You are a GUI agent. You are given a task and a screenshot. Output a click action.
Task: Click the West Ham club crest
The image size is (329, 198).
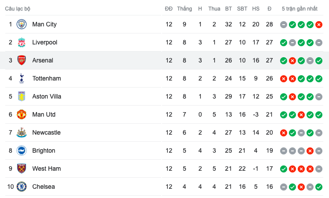22,169
